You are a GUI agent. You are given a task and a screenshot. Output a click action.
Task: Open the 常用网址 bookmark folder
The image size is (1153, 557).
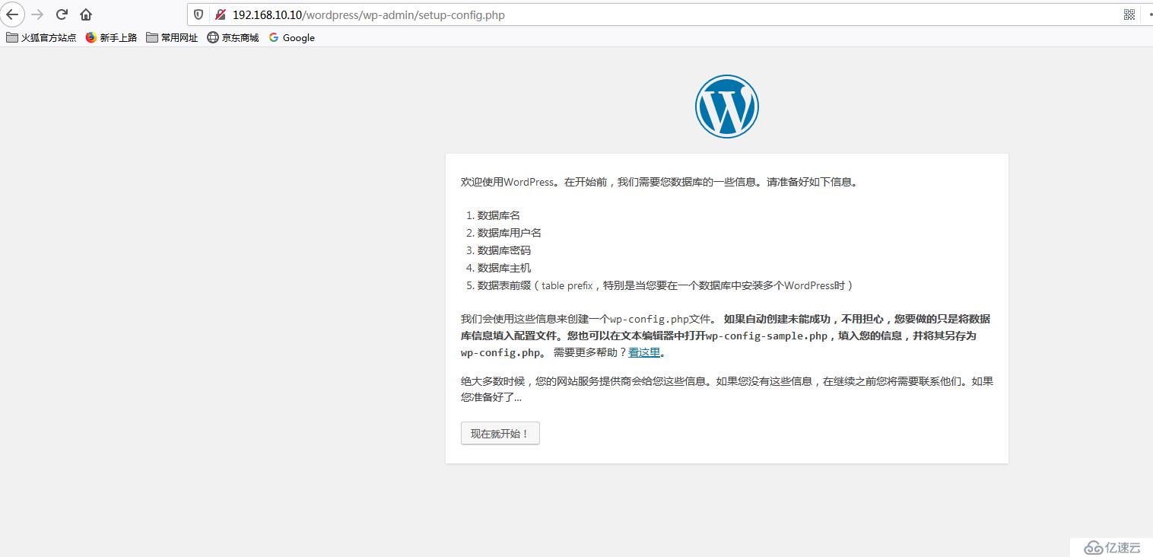[172, 37]
